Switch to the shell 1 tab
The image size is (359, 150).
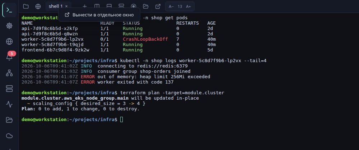coord(56,6)
